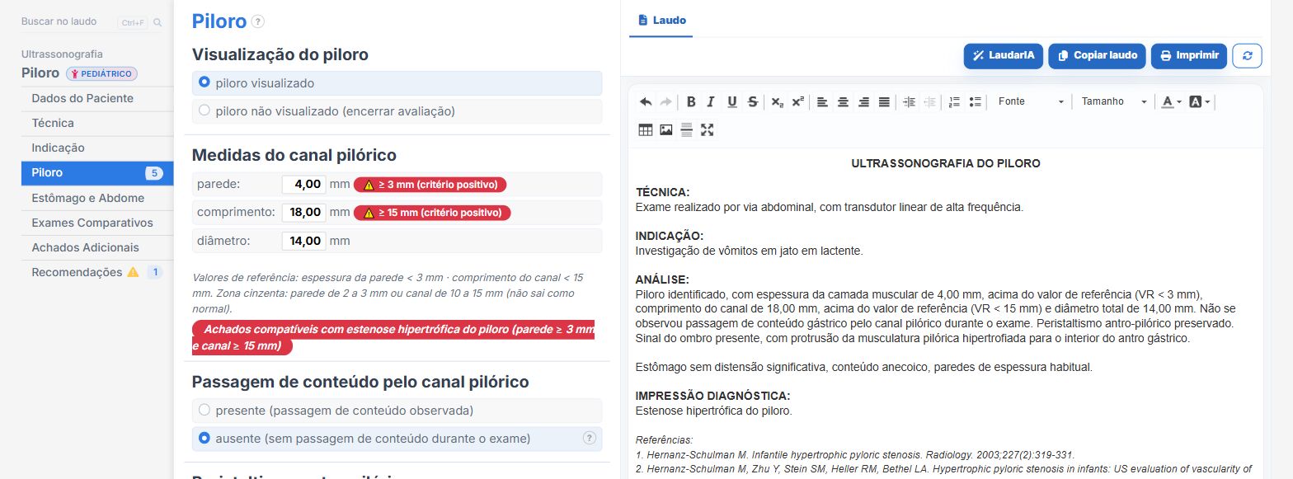
Task: Click the warning icon beside Recomendações
Action: (x=133, y=272)
